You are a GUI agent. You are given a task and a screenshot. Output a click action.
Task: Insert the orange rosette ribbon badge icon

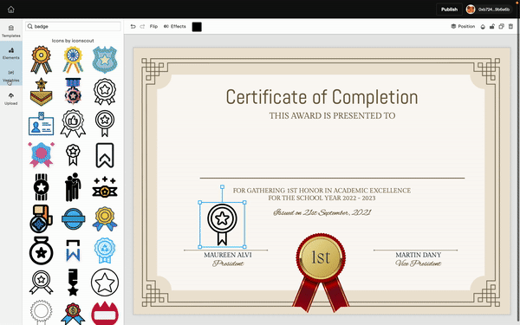[x=41, y=60]
